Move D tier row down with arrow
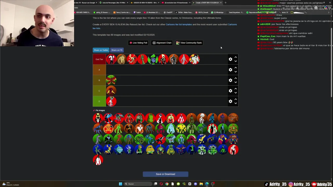The height and width of the screenshot is (187, 333). [236, 103]
